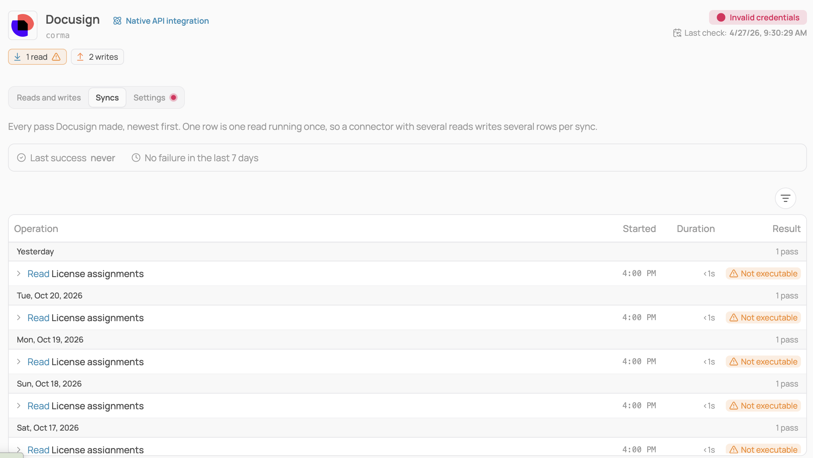The height and width of the screenshot is (458, 813).
Task: Click the red status dot in Invalid credentials
Action: [x=721, y=17]
